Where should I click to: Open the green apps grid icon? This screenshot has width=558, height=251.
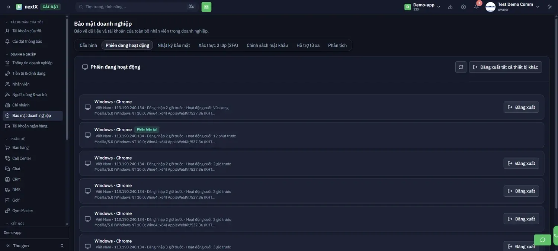[x=206, y=7]
